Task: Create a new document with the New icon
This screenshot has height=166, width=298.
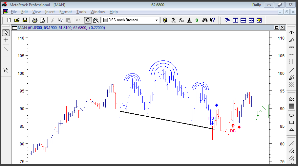Action: click(x=9, y=20)
